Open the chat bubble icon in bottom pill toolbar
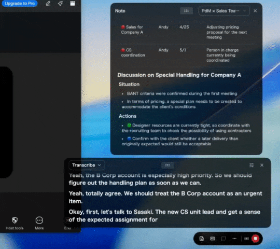280x249 pixels. click(223, 239)
